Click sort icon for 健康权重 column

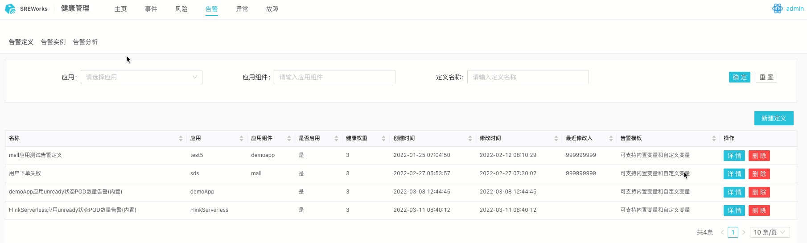click(x=383, y=139)
